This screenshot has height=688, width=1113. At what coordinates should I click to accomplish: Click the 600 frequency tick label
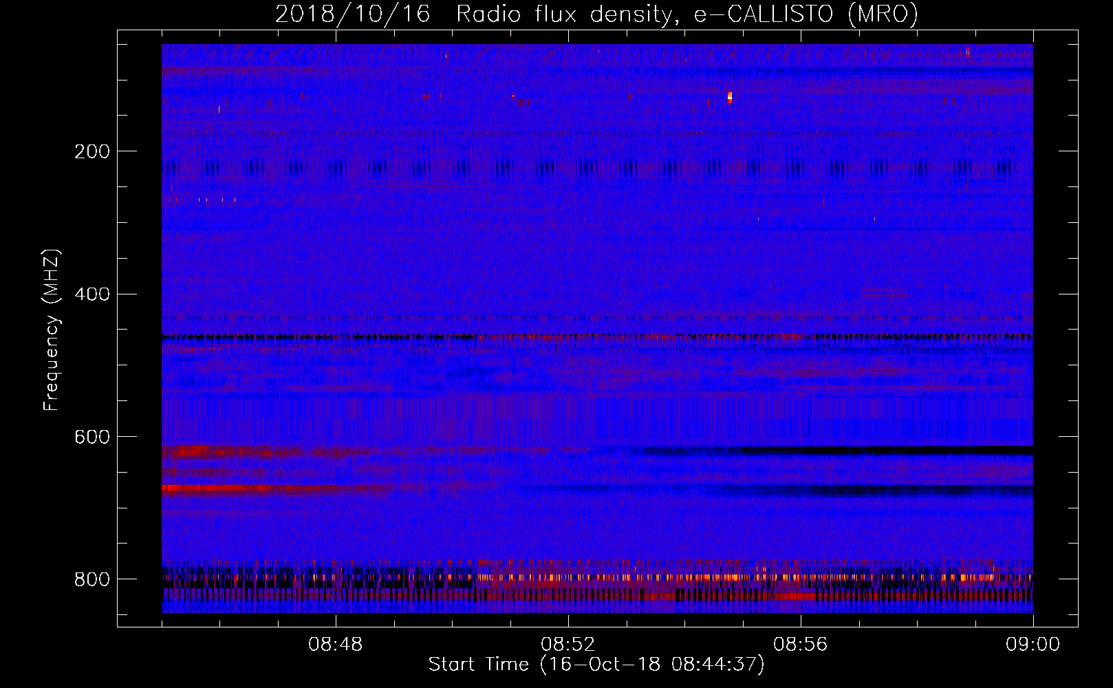pos(92,437)
